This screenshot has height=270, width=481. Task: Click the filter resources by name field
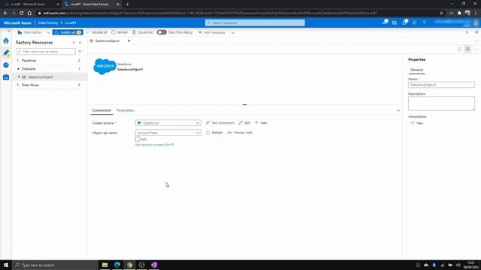[46, 52]
